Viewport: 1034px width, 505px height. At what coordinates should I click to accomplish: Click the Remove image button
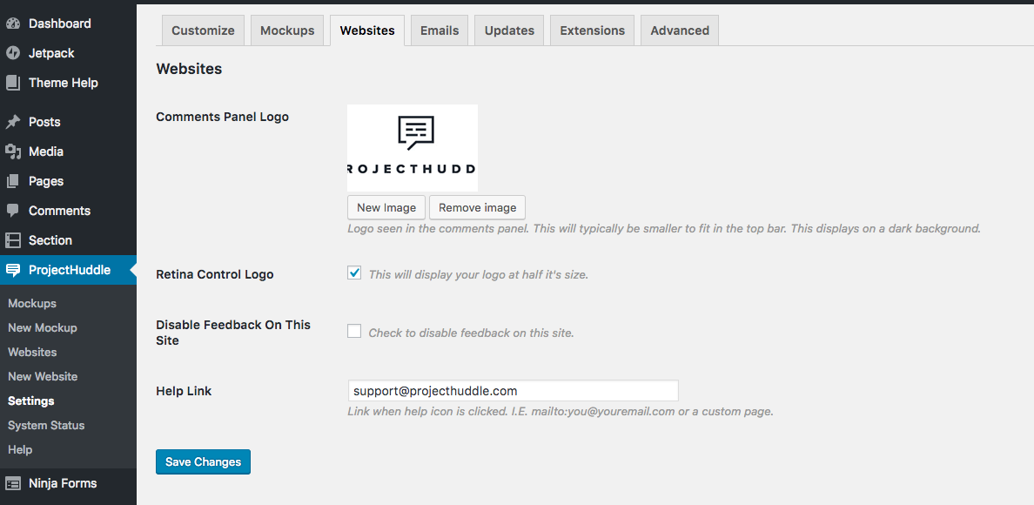477,207
